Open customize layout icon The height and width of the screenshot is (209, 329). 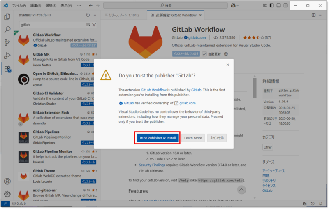(265, 5)
